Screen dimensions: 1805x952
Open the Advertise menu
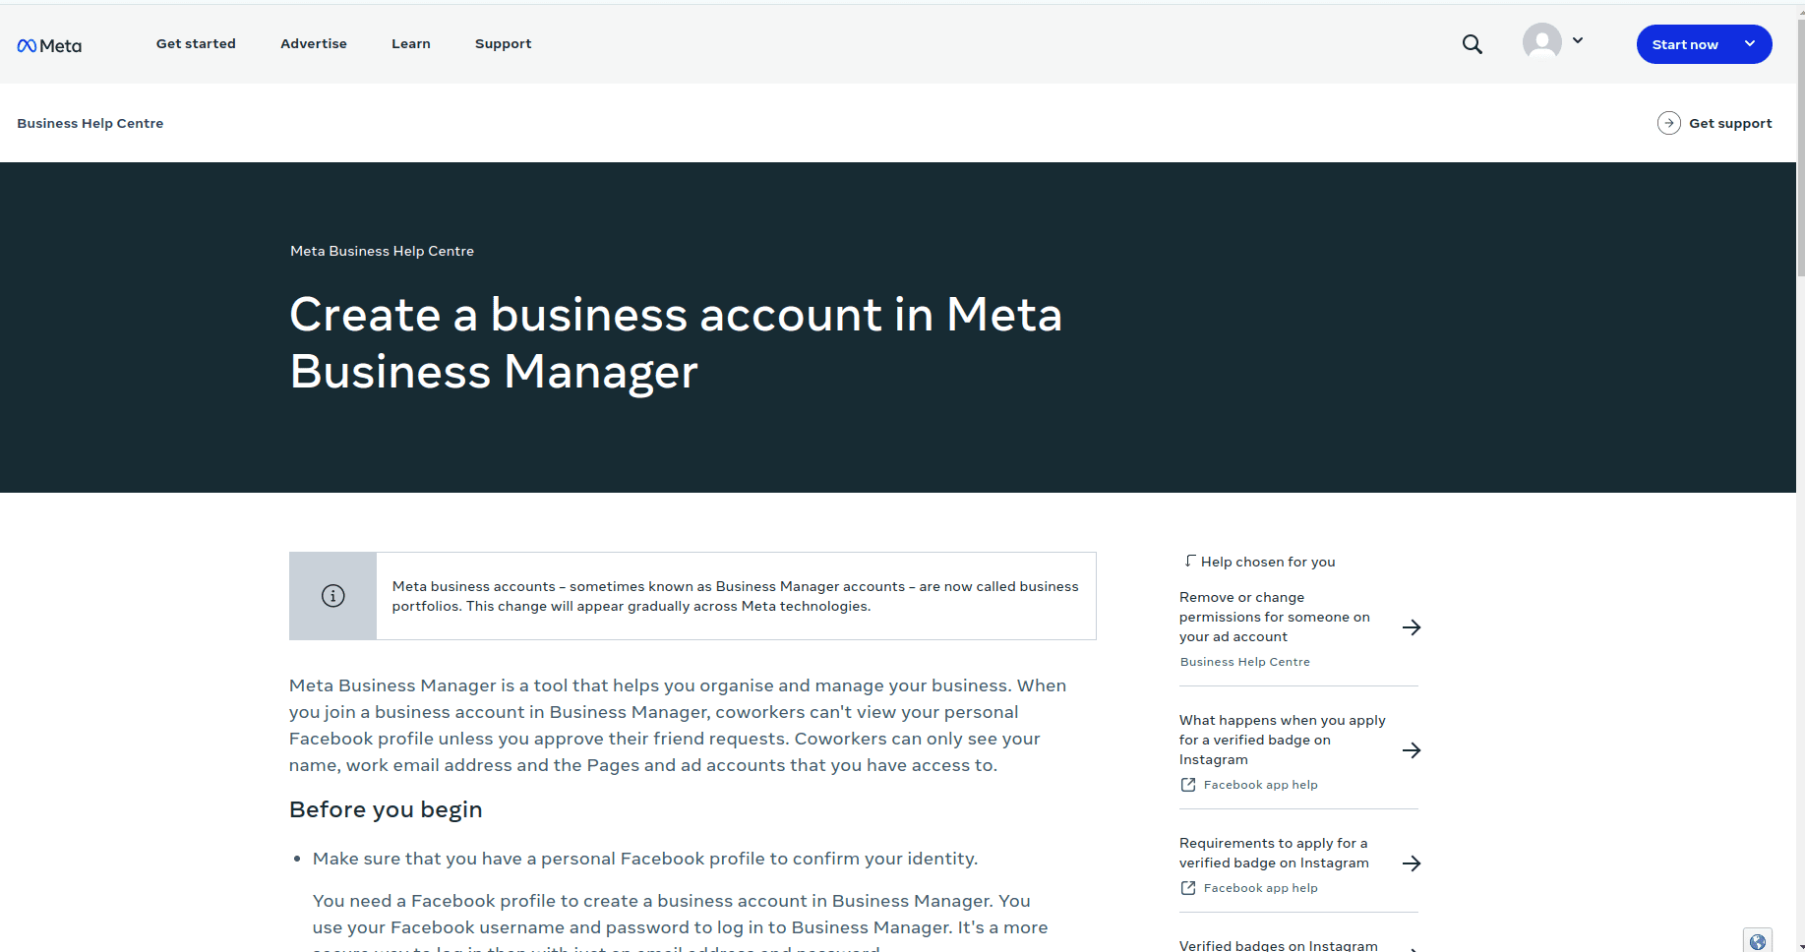314,44
